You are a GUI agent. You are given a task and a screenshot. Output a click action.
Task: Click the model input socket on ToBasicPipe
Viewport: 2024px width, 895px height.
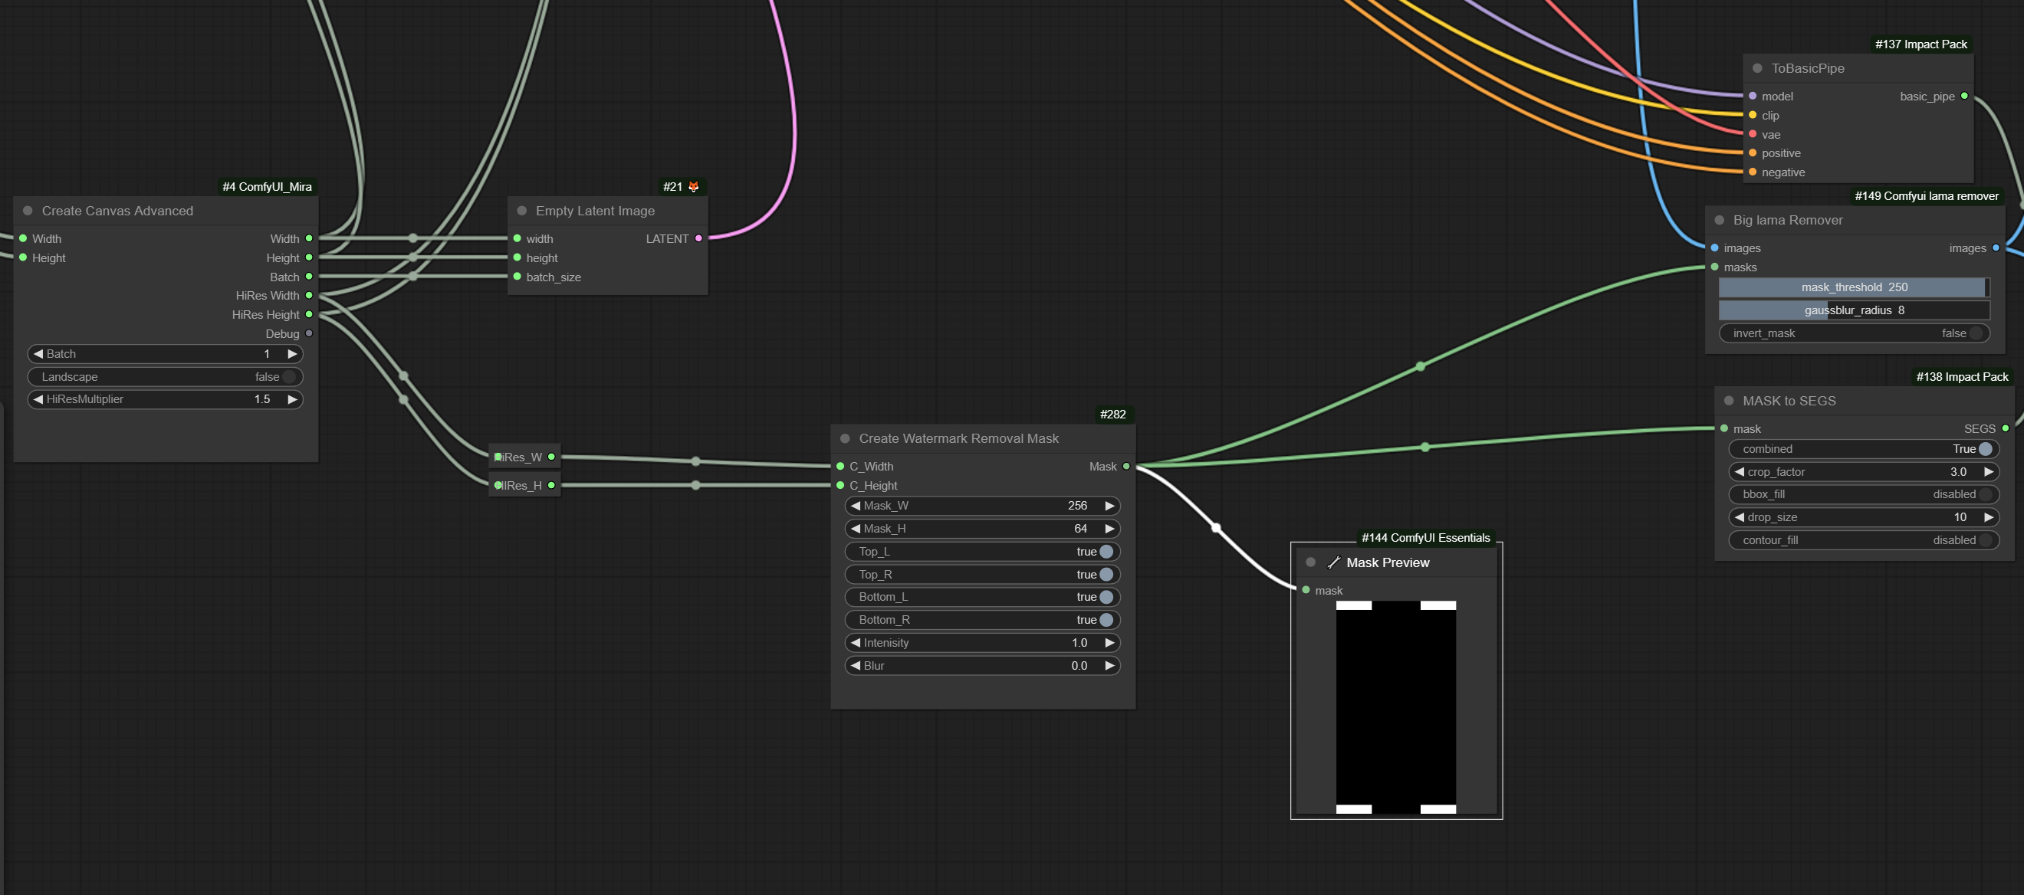point(1752,96)
